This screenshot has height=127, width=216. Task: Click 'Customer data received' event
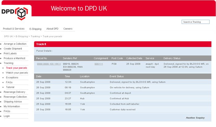click(123, 109)
